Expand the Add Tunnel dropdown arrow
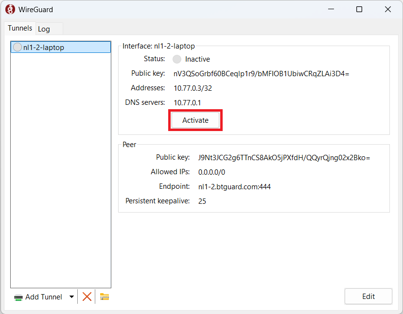 [x=71, y=297]
